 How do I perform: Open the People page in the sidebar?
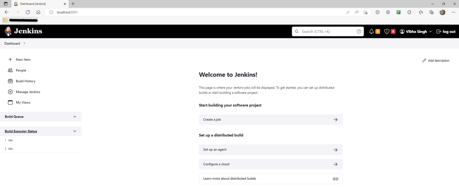[21, 70]
